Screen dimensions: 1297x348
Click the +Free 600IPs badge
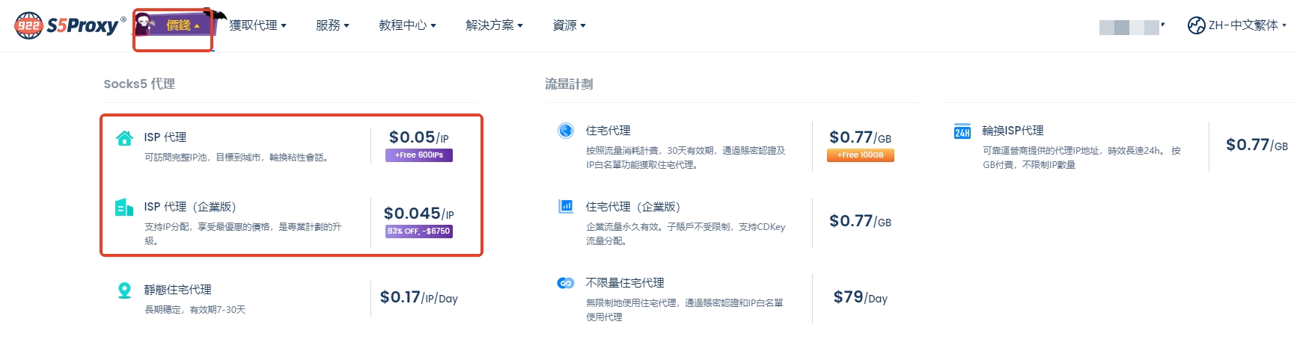click(x=419, y=155)
